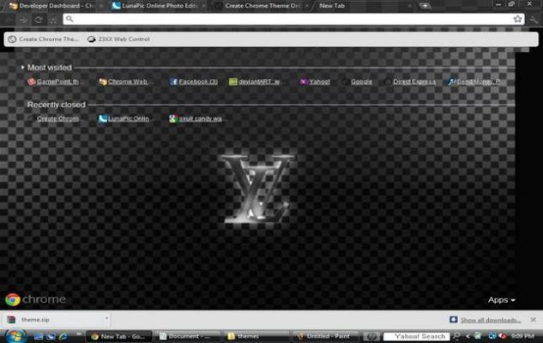Open the Apps dropdown menu
543x343 pixels.
502,300
